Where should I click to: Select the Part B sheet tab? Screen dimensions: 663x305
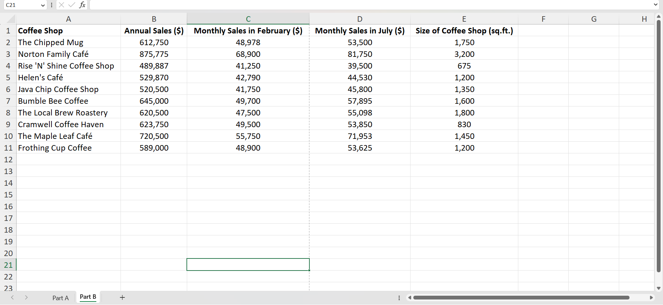88,297
